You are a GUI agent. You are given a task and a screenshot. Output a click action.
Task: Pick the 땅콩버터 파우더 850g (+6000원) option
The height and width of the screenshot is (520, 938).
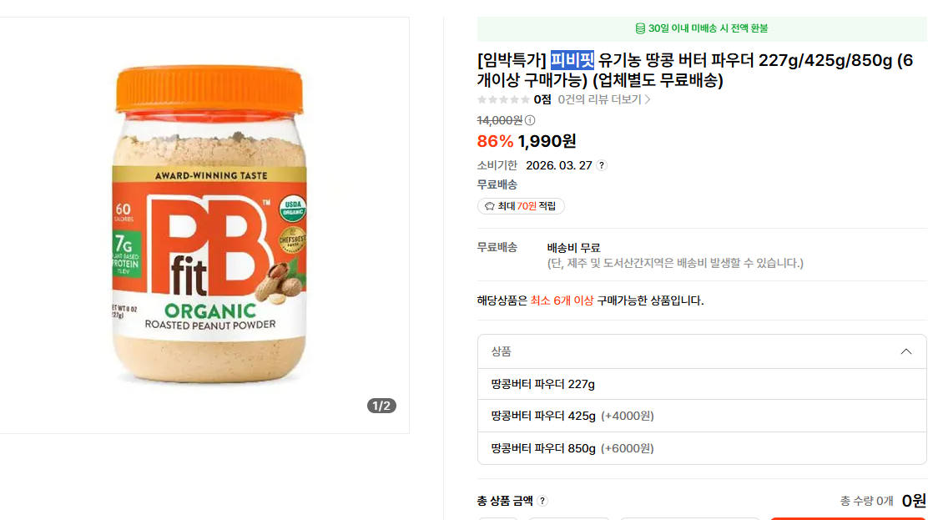(572, 448)
